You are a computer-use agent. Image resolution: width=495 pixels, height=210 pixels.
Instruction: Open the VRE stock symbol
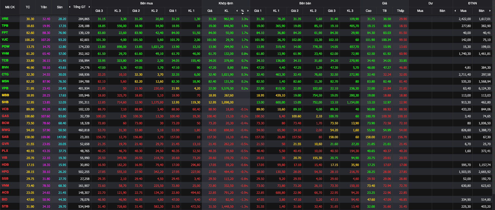pyautogui.click(x=5, y=19)
